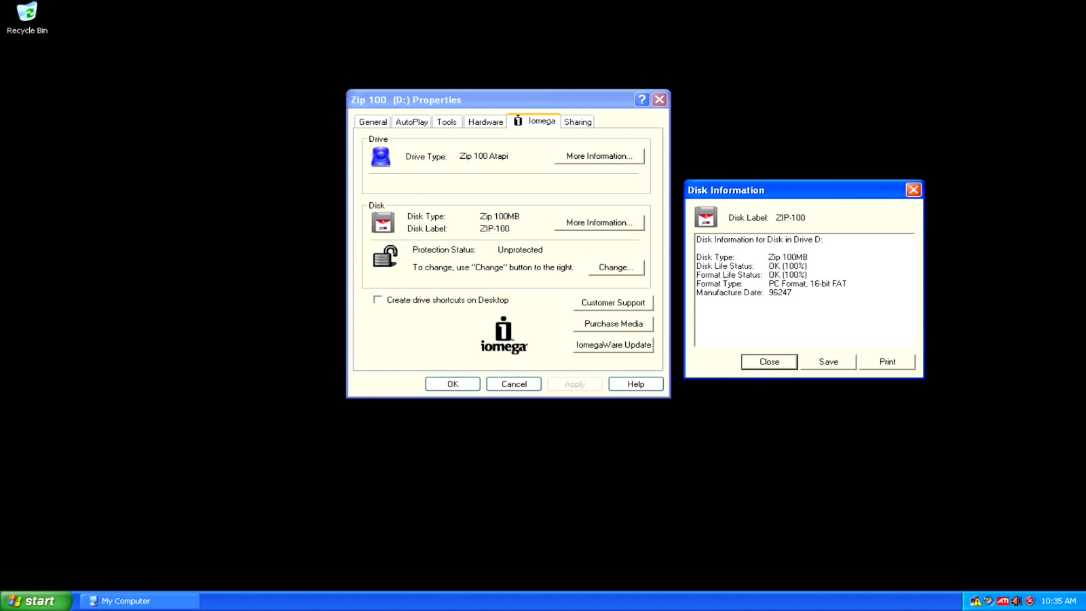Click the padlock protection status icon
Screen dimensions: 1086x611
tap(385, 257)
